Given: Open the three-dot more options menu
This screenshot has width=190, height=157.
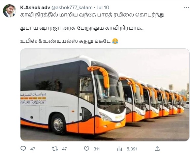Looking at the screenshot, I should [x=186, y=8].
